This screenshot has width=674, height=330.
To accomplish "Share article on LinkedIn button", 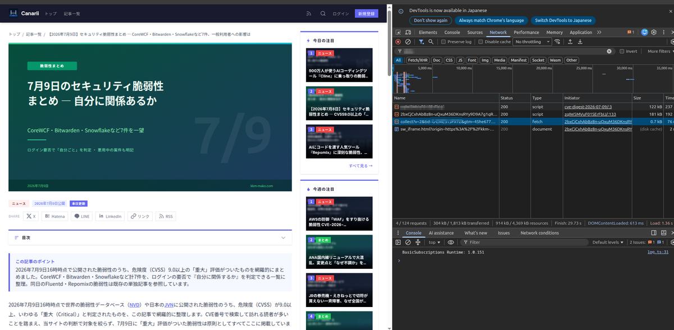I will (110, 216).
